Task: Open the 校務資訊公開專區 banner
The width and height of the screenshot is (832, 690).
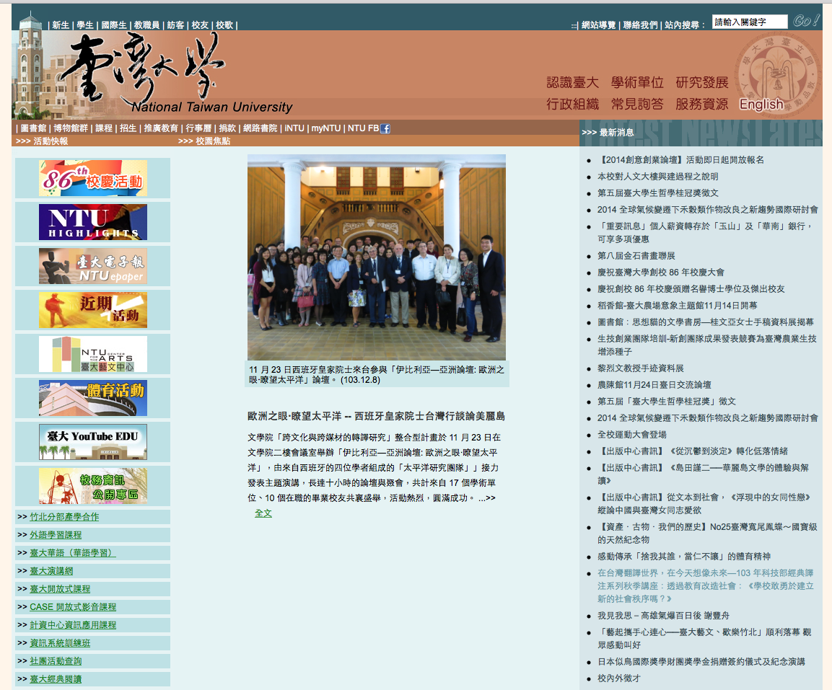Action: [92, 486]
